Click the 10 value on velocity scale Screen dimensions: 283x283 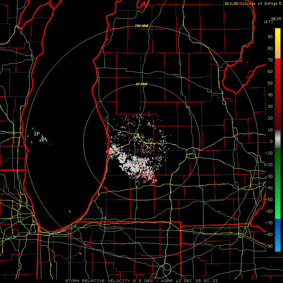tap(270, 130)
